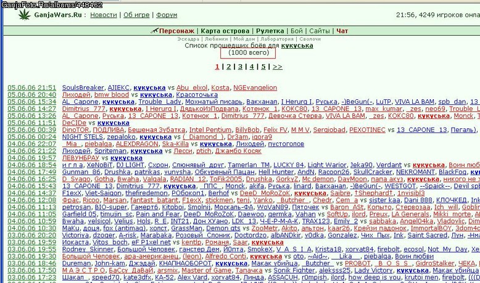Image resolution: width=480 pixels, height=283 pixels.
Task: Open player NIGHT STELS's profile
Action: [x=82, y=137]
